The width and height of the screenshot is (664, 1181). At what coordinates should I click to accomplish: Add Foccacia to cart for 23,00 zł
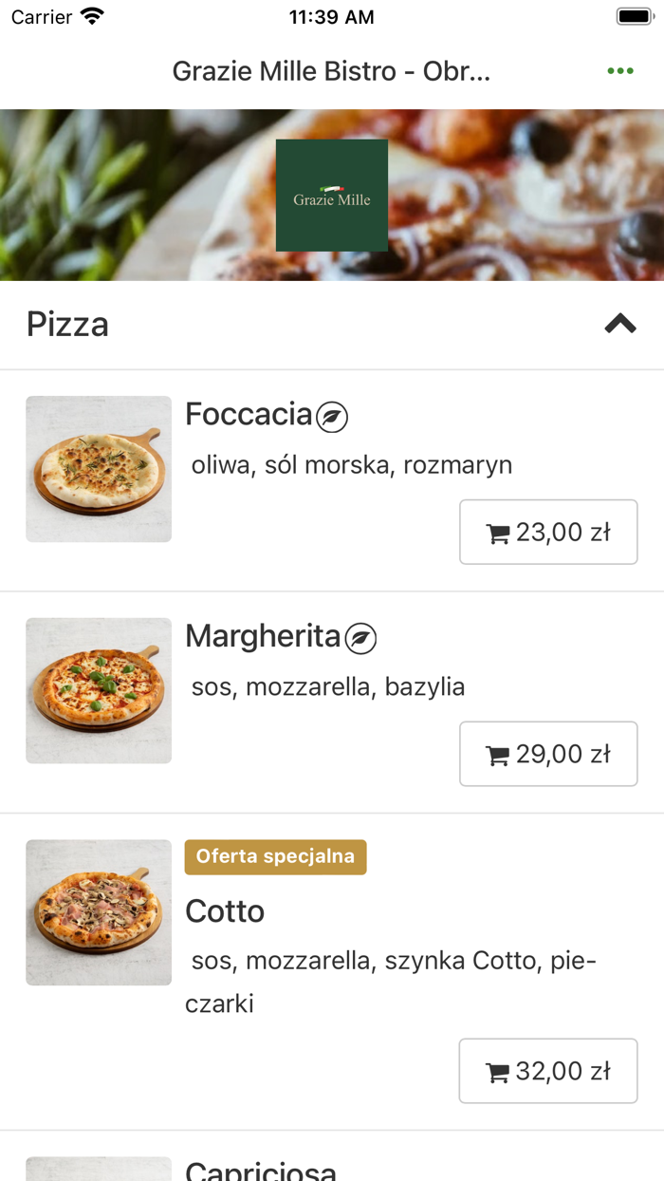point(548,532)
